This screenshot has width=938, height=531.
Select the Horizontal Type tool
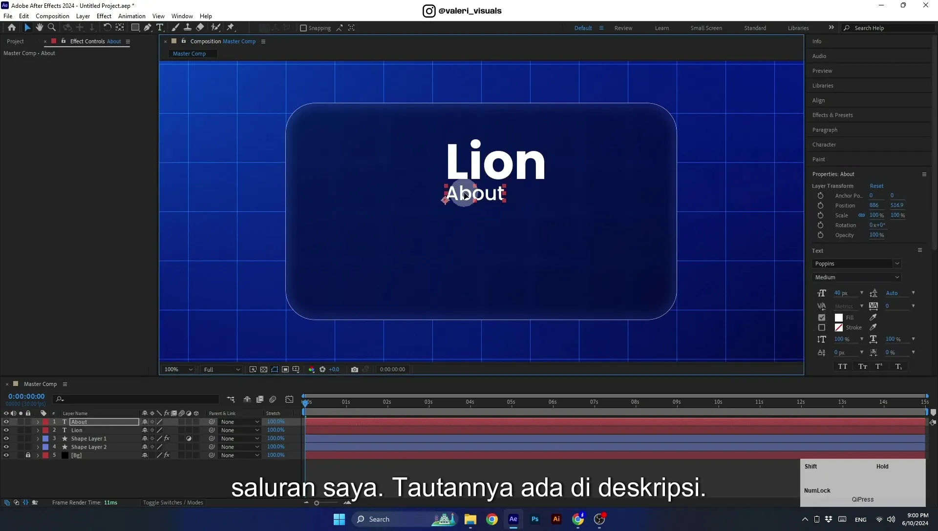tap(160, 28)
